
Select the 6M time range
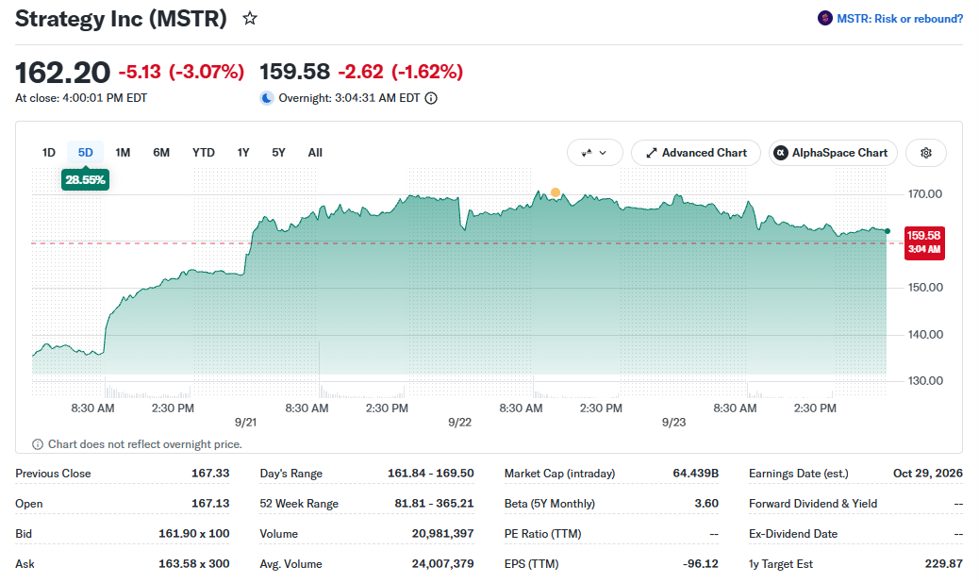pos(161,153)
